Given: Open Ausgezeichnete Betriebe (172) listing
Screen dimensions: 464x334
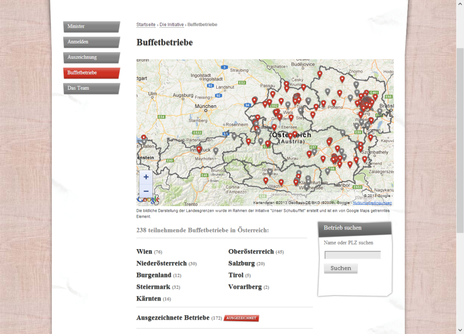Looking at the screenshot, I should click(x=179, y=318).
